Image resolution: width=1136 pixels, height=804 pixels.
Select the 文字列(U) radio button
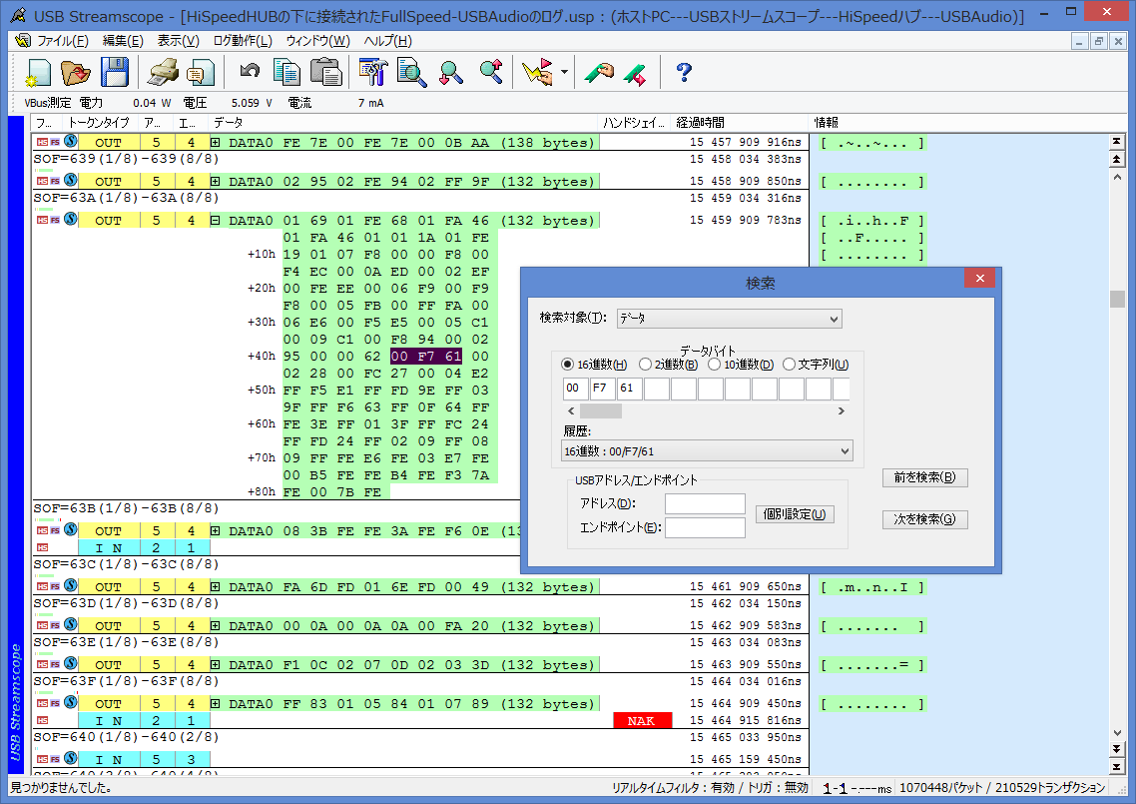click(789, 364)
